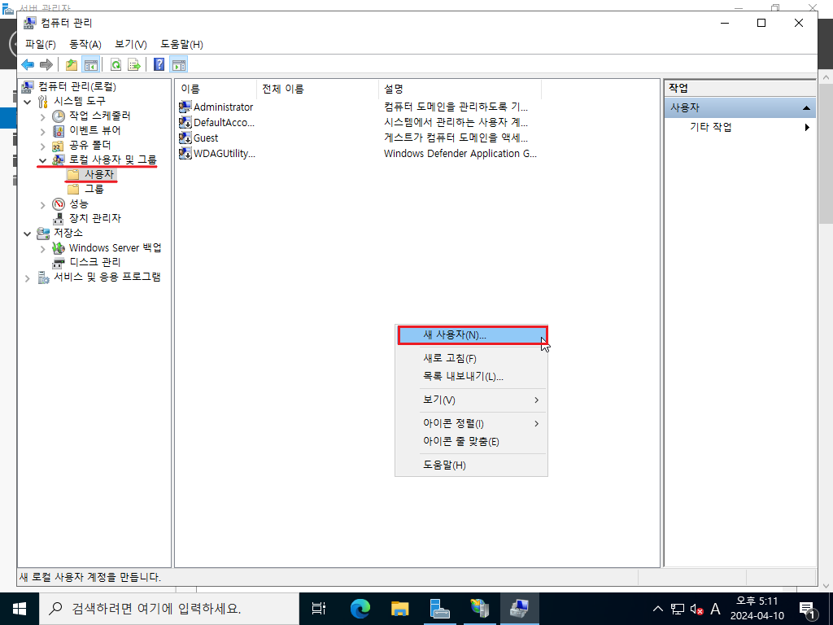833x625 pixels.
Task: Click the Up one level folder icon
Action: pyautogui.click(x=72, y=65)
